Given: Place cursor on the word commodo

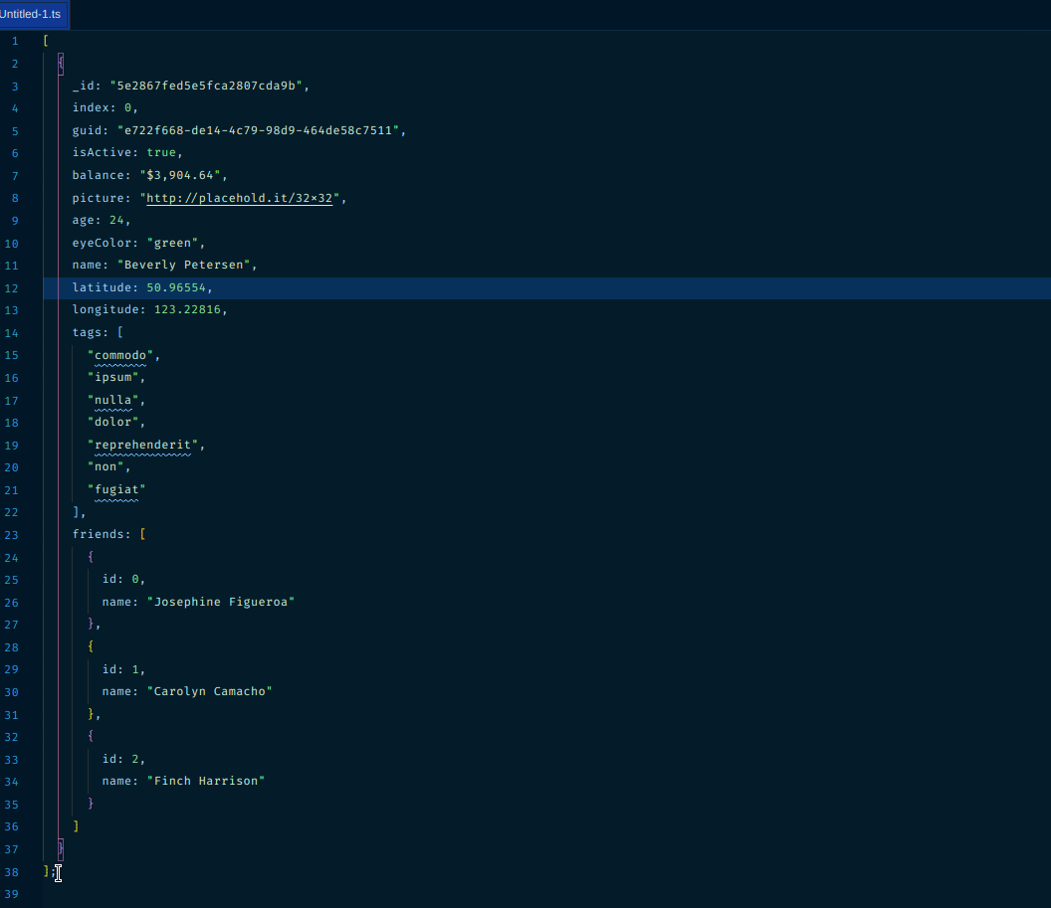Looking at the screenshot, I should (x=119, y=354).
